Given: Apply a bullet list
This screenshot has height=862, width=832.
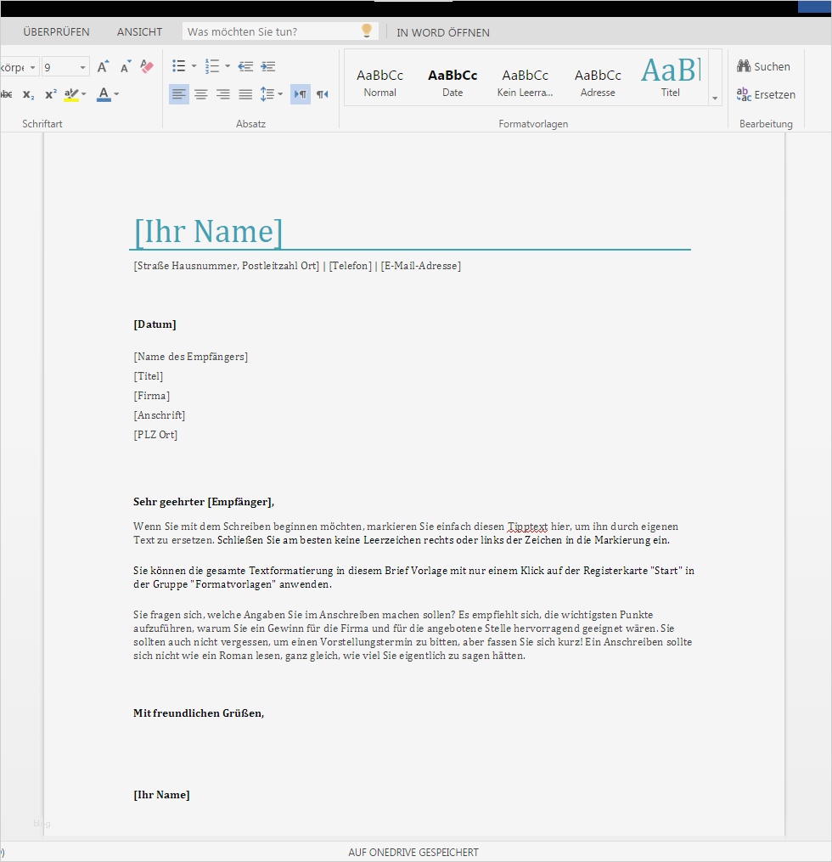Looking at the screenshot, I should coord(180,66).
